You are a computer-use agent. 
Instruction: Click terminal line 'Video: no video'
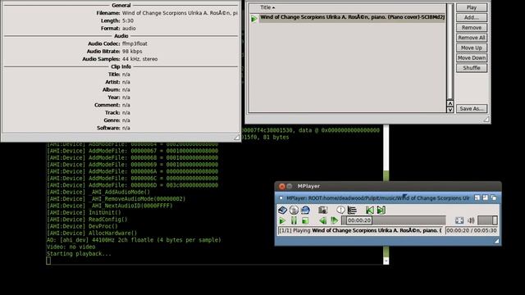click(71, 247)
